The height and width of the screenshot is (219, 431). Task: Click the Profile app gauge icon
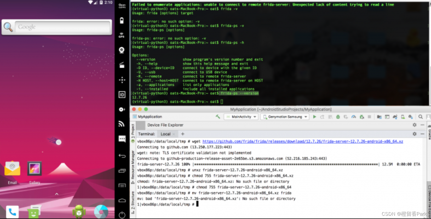[354, 117]
